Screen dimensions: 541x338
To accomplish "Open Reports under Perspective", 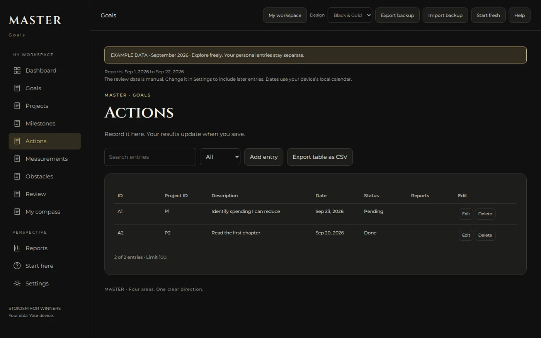I will pyautogui.click(x=45, y=248).
